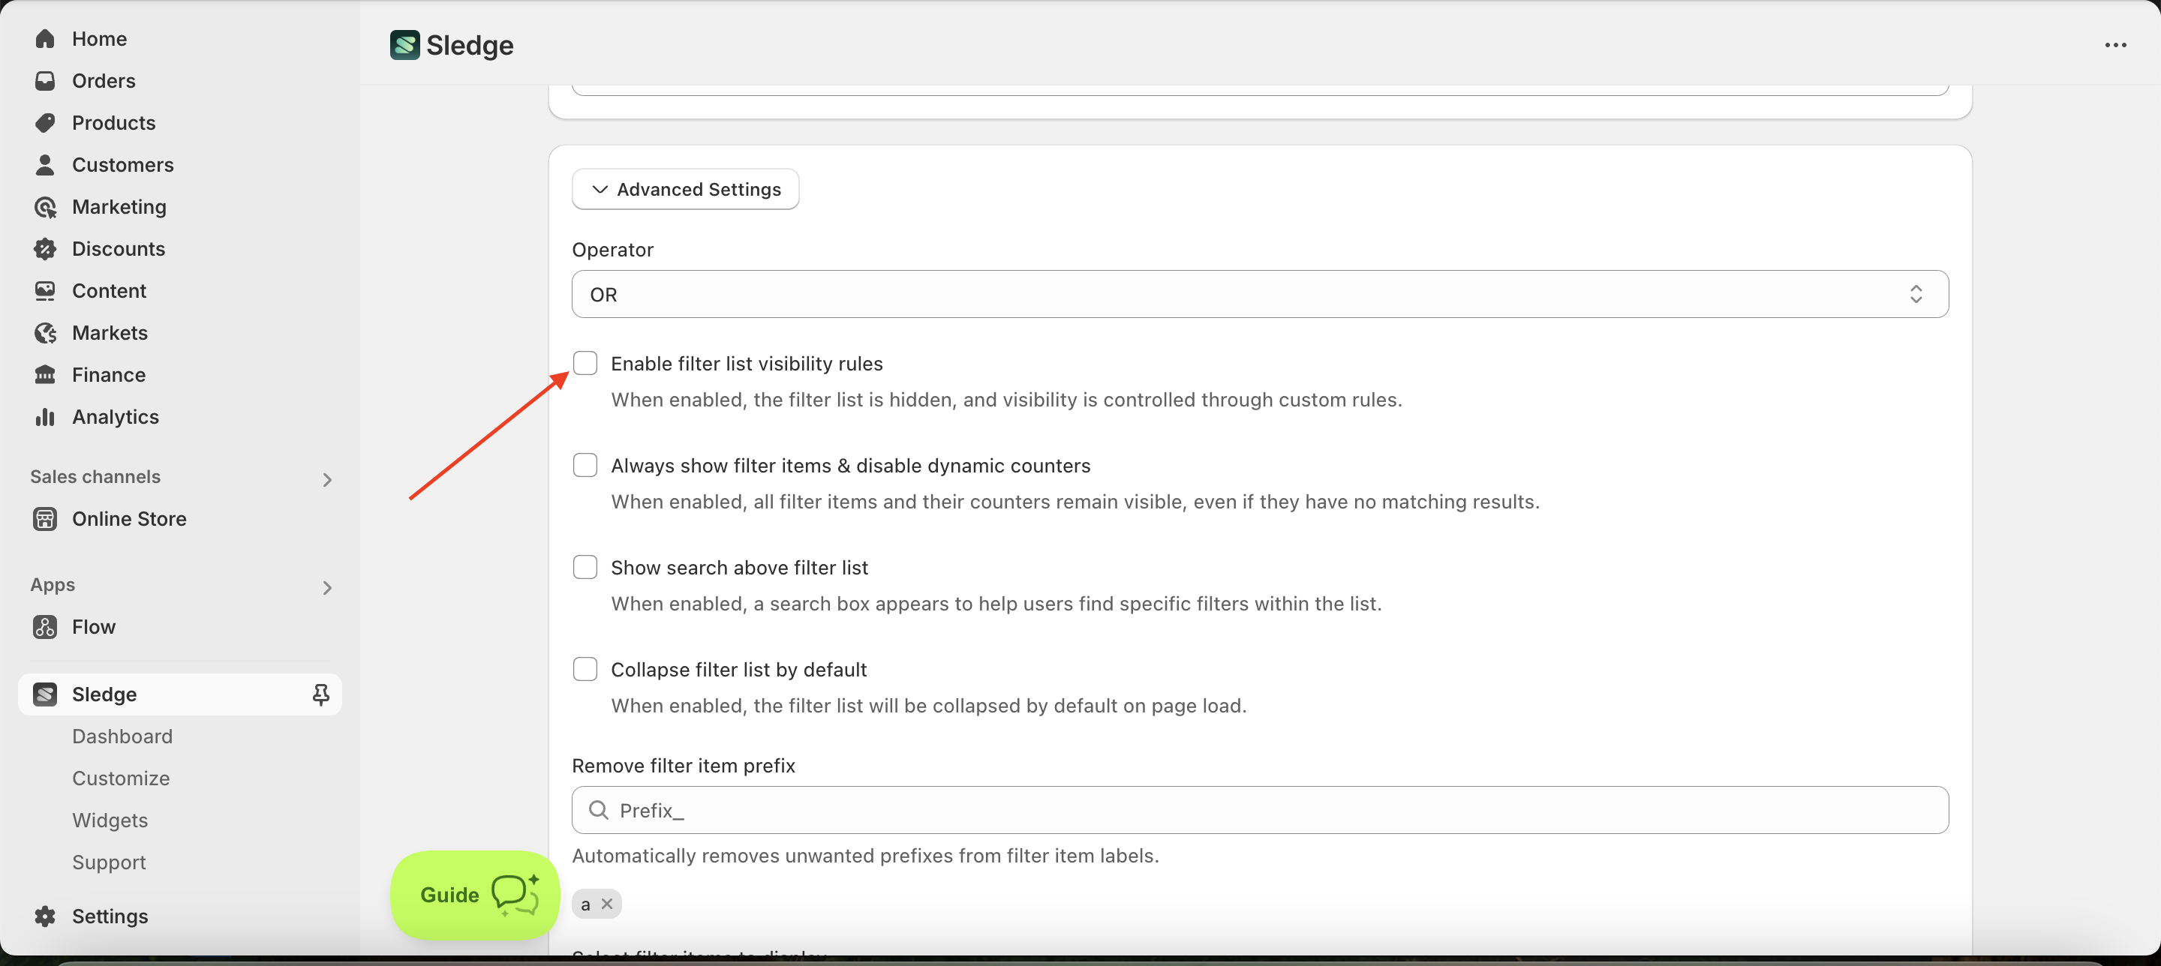Check Collapse filter list by default
Screen dimensions: 2161x966
585,669
